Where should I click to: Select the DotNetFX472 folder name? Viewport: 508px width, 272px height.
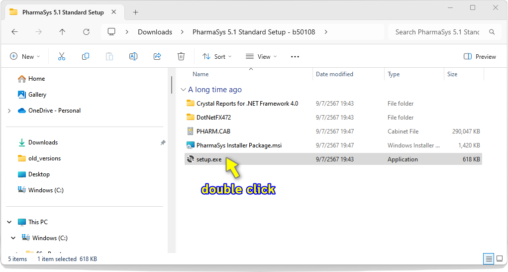213,118
